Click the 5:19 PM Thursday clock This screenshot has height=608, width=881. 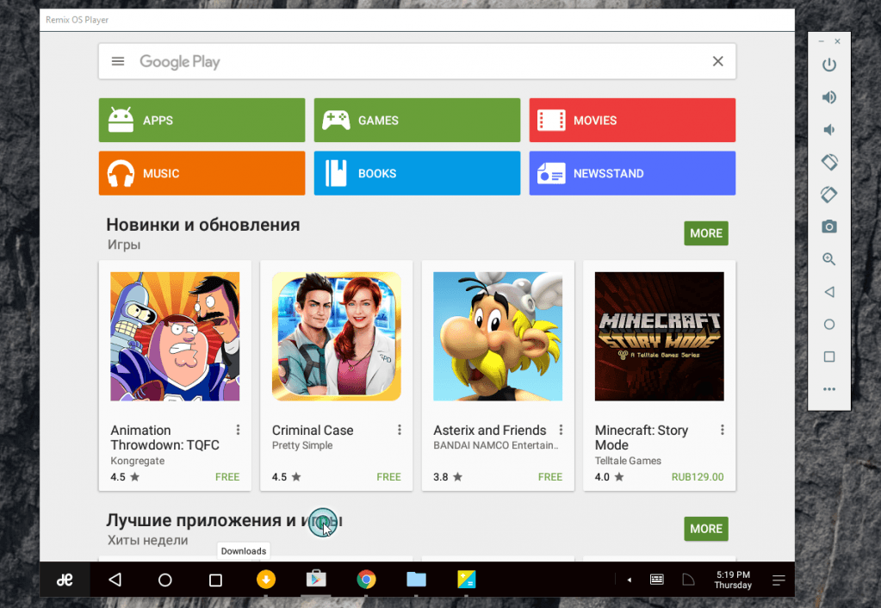[x=733, y=580]
